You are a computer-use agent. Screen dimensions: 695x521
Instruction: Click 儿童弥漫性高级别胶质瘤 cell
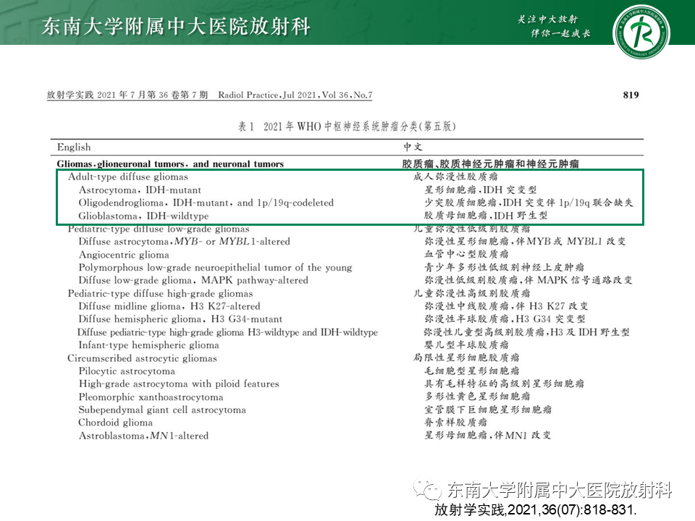pos(471,293)
